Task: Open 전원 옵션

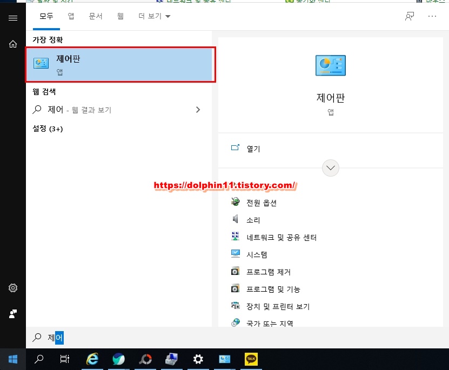Action: pyautogui.click(x=262, y=203)
